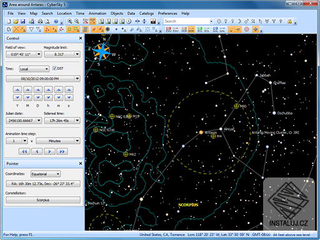
Task: Close the Control panel
Action: 81,38
